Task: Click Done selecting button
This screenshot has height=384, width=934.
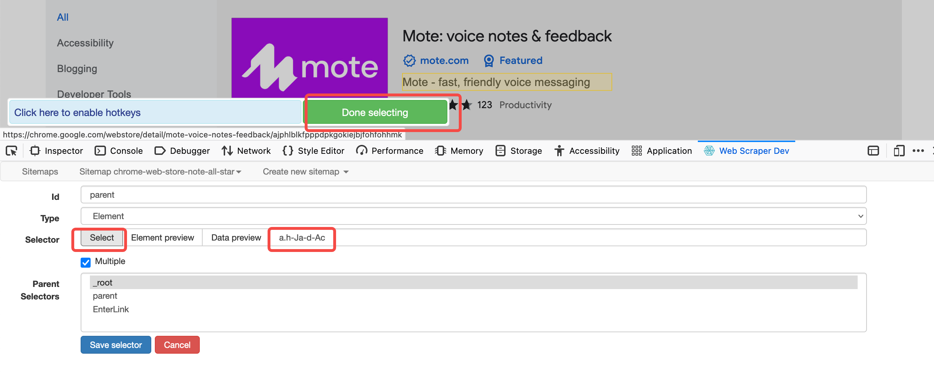Action: coord(375,112)
